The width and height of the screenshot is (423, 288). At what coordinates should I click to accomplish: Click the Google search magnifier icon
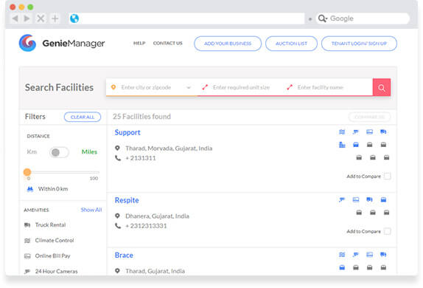(322, 18)
